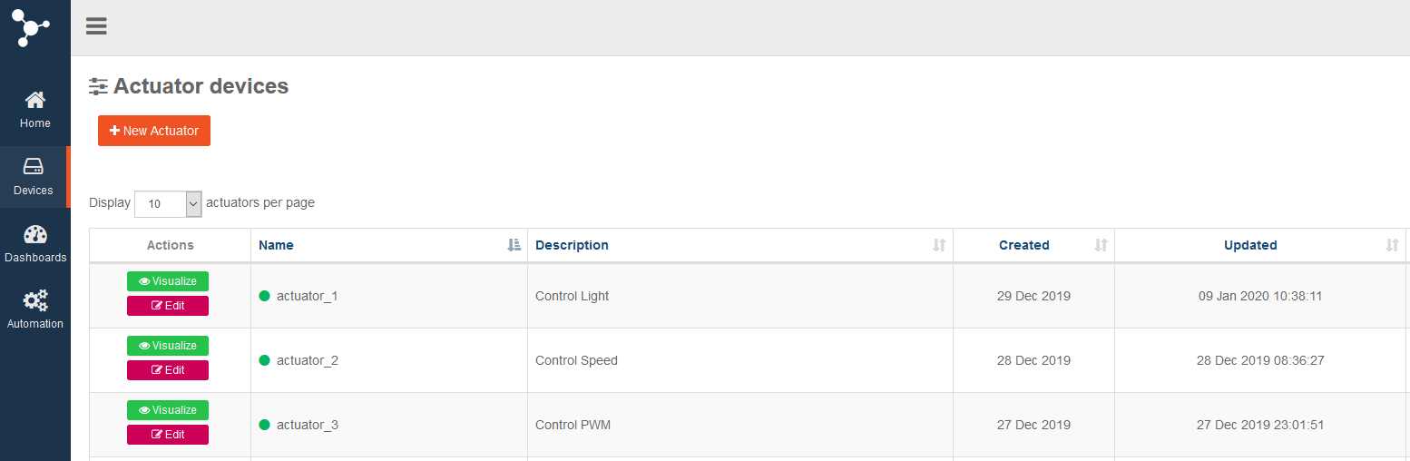Visualize actuator_3 with the eye button
This screenshot has width=1410, height=461.
[x=168, y=410]
